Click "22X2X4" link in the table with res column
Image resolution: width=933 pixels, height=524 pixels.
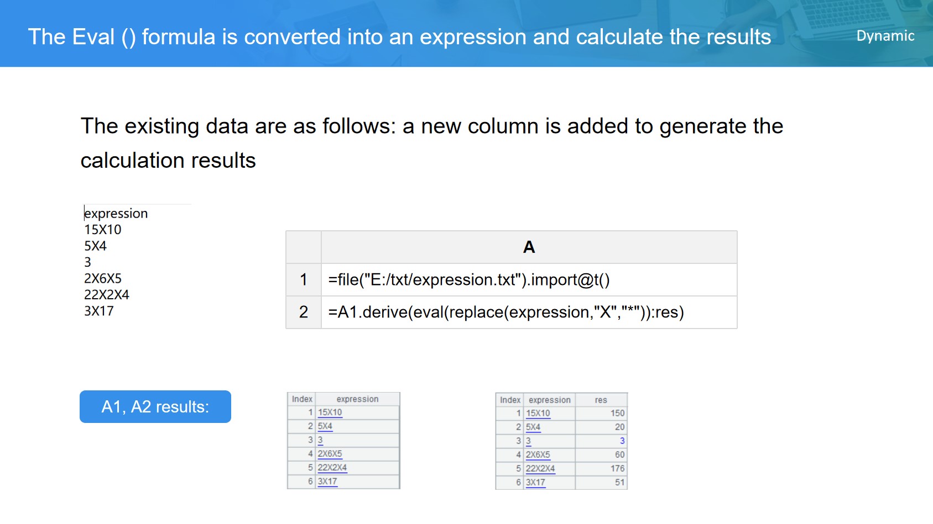[540, 469]
